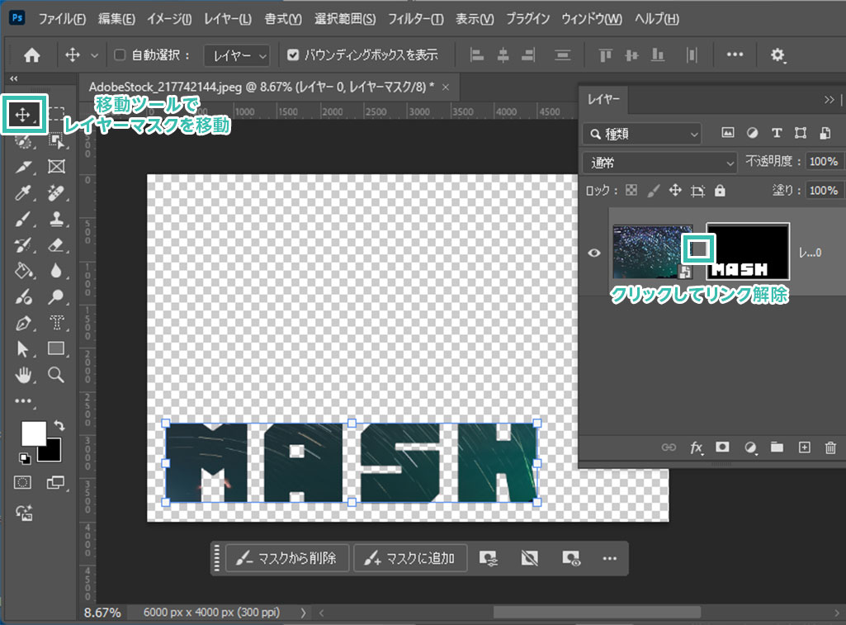The height and width of the screenshot is (625, 846).
Task: Select the Dodge tool
Action: tap(56, 296)
